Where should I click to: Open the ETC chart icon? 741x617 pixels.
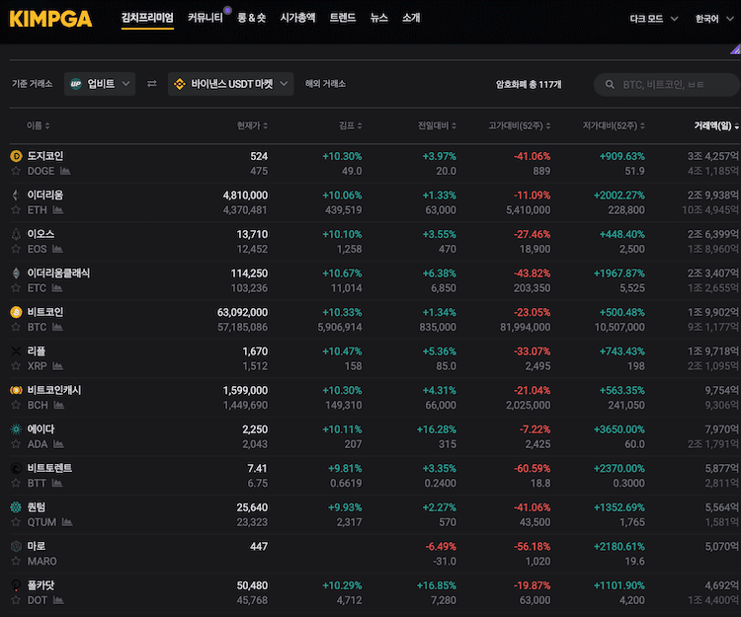click(57, 288)
